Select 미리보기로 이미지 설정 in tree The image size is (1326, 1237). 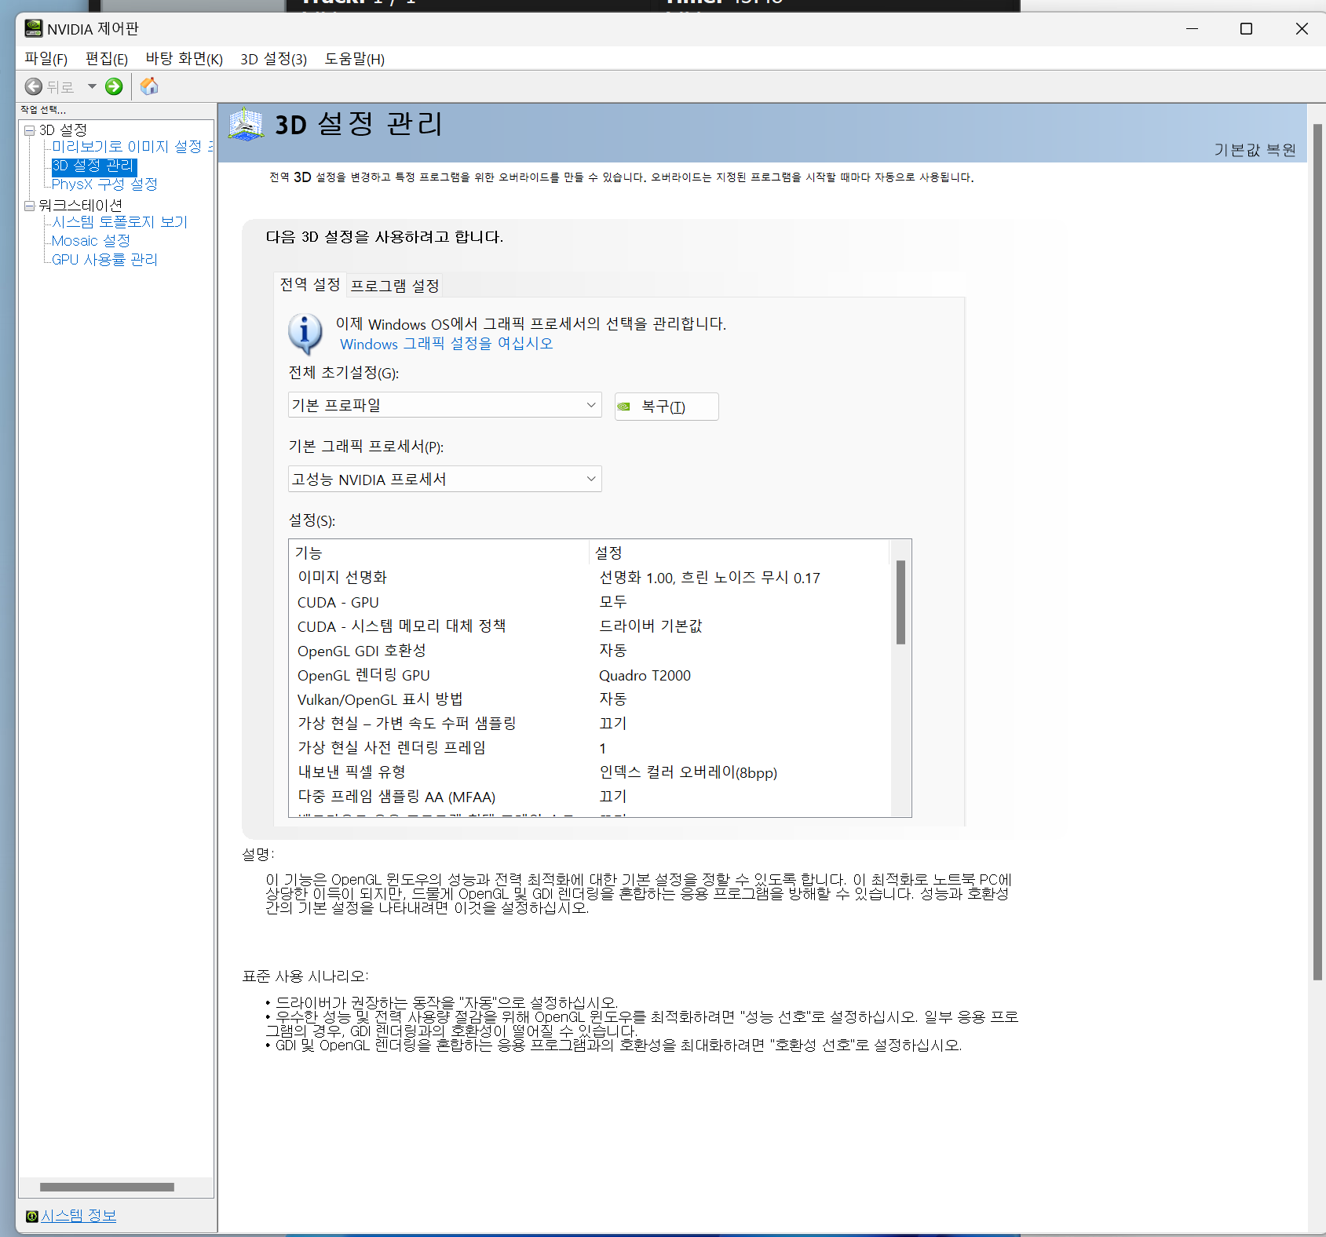click(132, 147)
